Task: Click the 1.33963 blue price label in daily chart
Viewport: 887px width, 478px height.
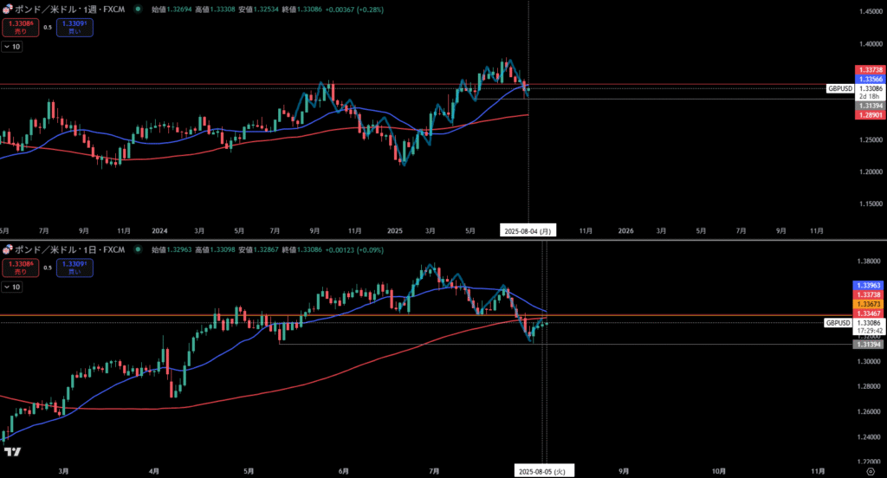Action: [868, 286]
